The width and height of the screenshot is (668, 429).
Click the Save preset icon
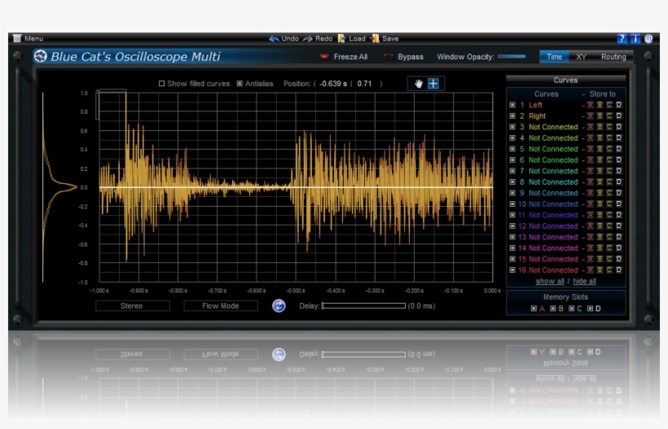(x=375, y=39)
